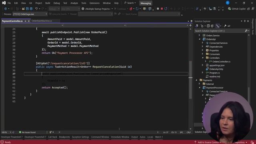Toggle pin on PaymentController.cs tab
The height and width of the screenshot is (144, 256).
coord(25,21)
